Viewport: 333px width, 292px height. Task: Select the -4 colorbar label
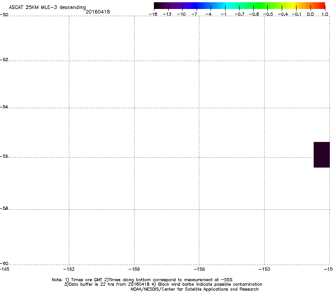point(208,14)
